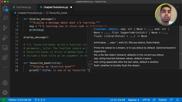Click the display_message() call on line 12
The width and height of the screenshot is (182, 102).
coord(36,37)
